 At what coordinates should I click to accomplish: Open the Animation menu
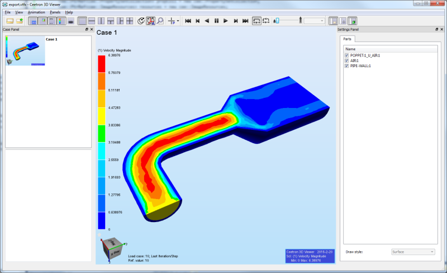36,12
